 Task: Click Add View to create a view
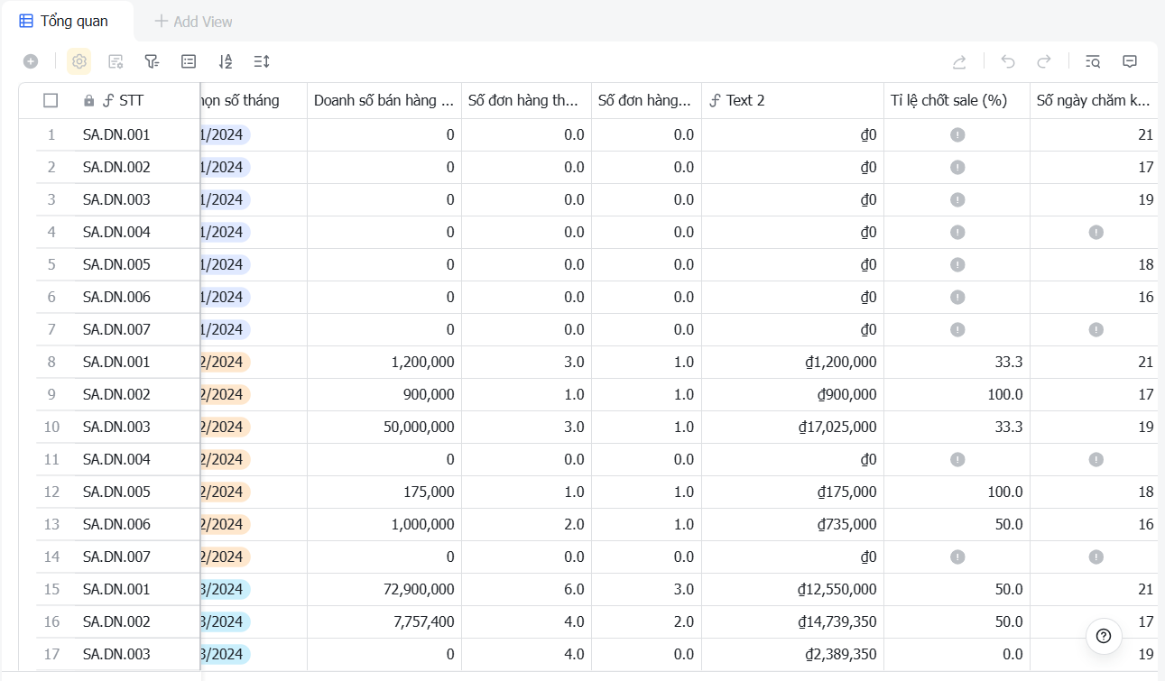pos(194,21)
